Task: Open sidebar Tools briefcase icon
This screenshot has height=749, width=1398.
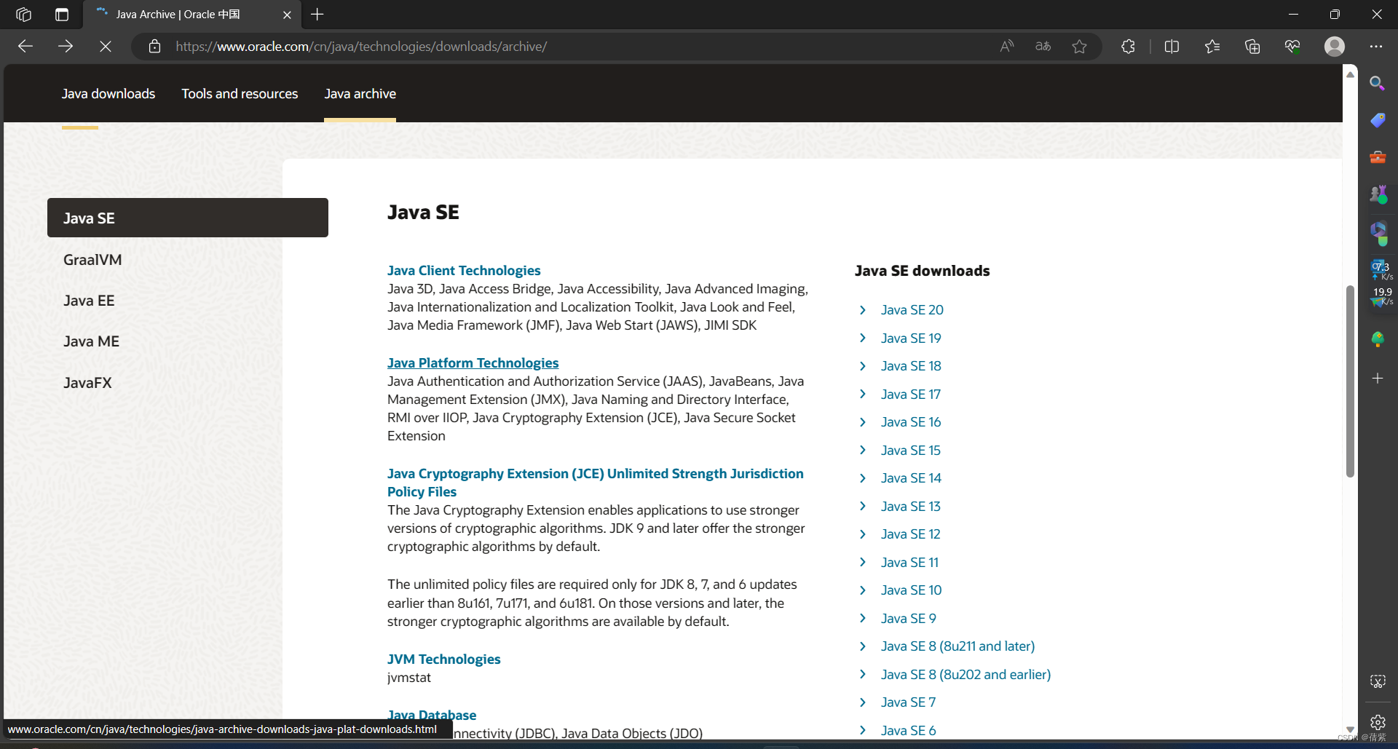Action: click(x=1378, y=157)
